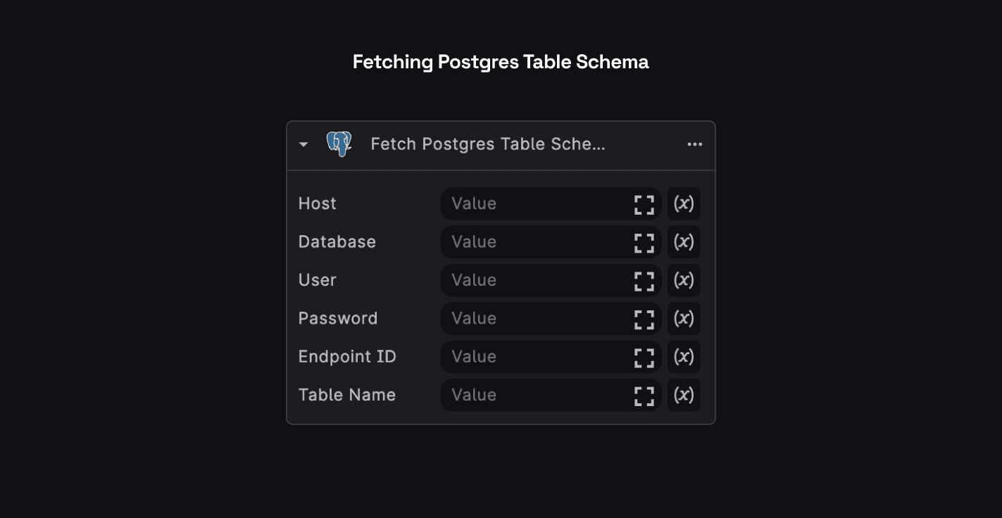Expand the Table Name value field to fullscreen

pyautogui.click(x=643, y=395)
